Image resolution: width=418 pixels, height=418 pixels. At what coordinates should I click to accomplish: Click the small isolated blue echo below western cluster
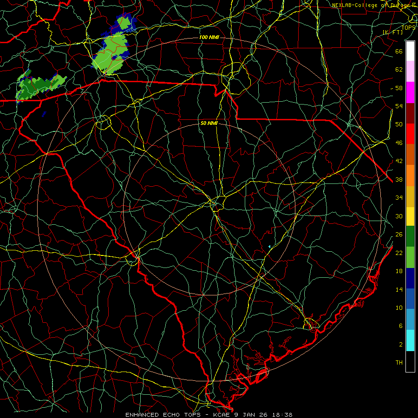pos(44,114)
